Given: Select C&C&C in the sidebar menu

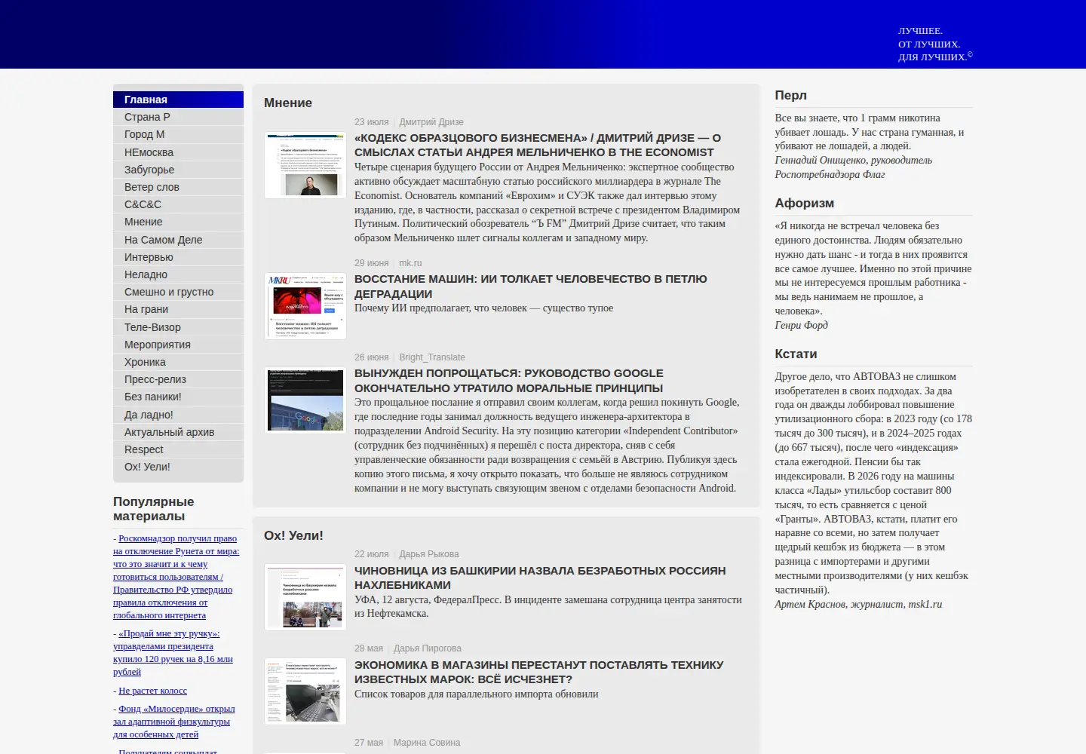Looking at the screenshot, I should click(x=178, y=204).
